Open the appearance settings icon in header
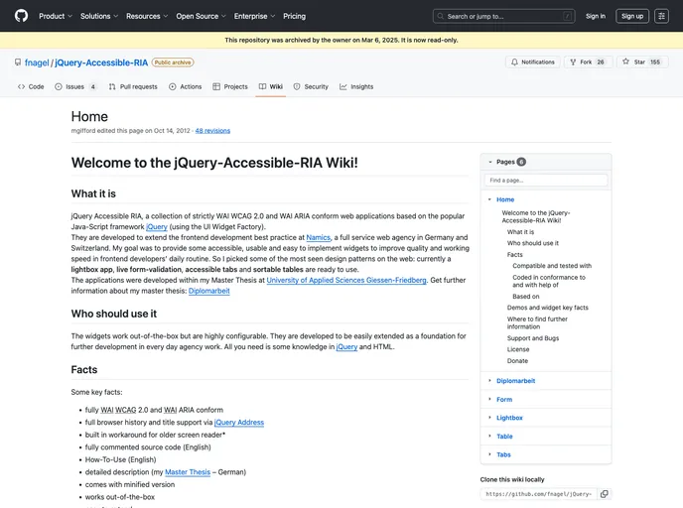This screenshot has height=508, width=683. [661, 16]
